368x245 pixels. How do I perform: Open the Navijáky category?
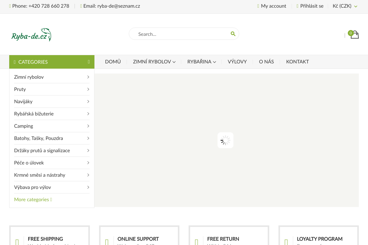[x=23, y=102]
